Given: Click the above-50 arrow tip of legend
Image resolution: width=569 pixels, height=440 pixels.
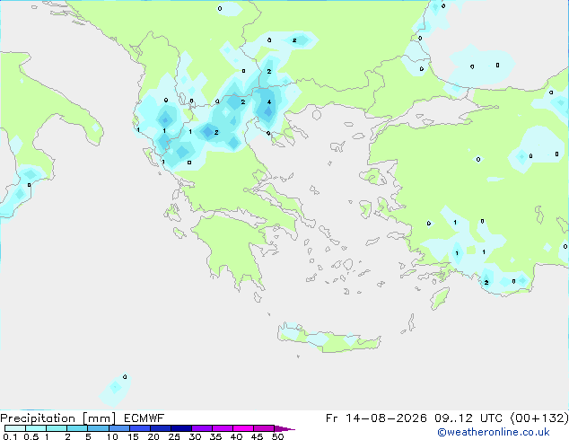Looking at the screenshot, I should click(x=284, y=428).
